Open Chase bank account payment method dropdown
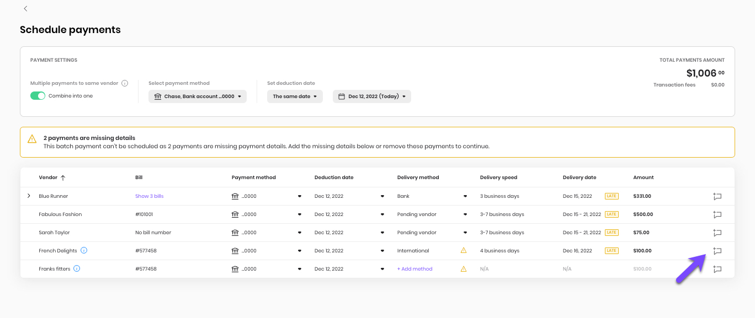 [198, 96]
